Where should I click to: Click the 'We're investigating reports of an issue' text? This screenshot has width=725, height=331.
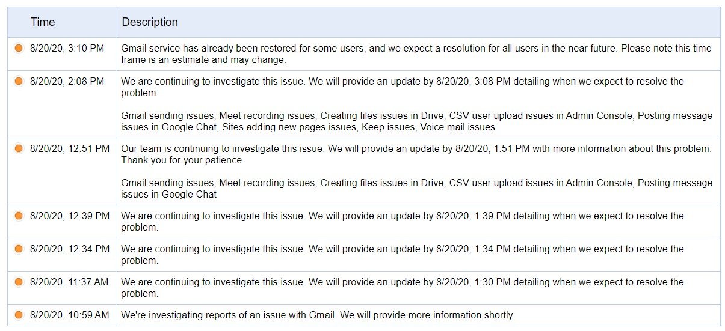pyautogui.click(x=318, y=315)
